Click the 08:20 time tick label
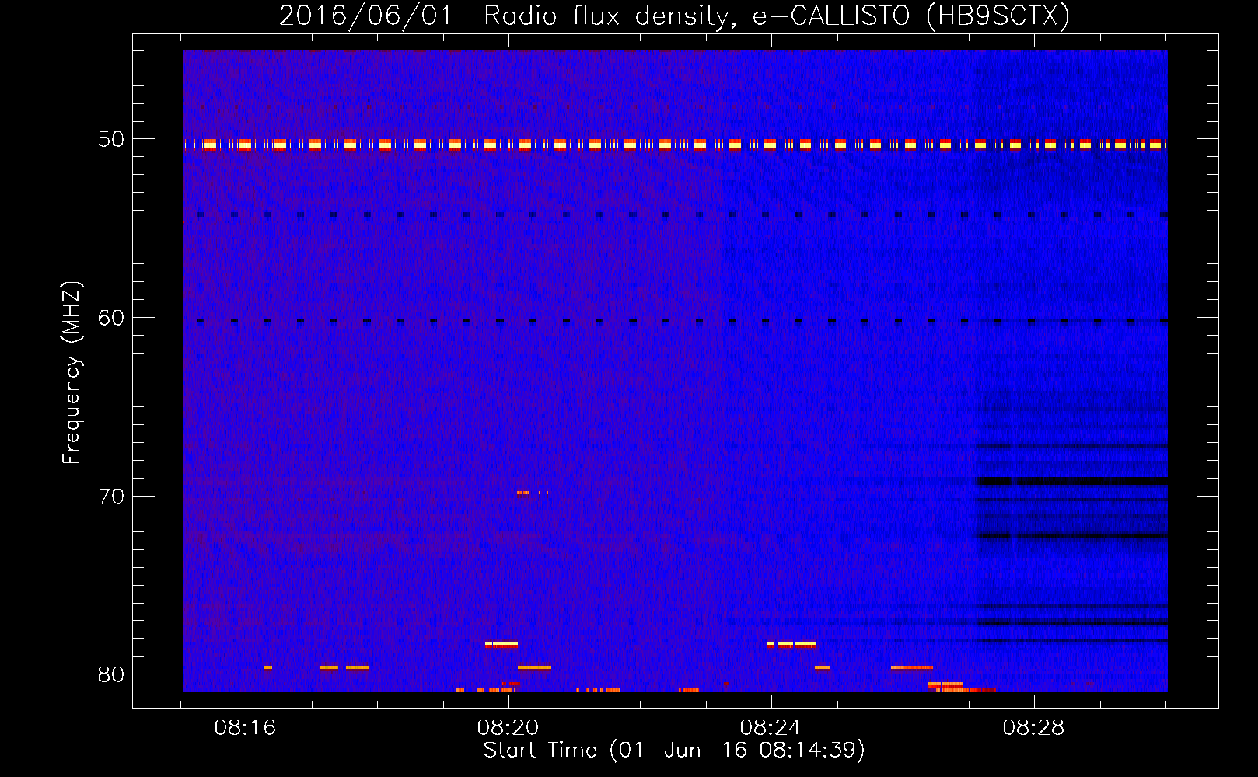 [x=508, y=728]
